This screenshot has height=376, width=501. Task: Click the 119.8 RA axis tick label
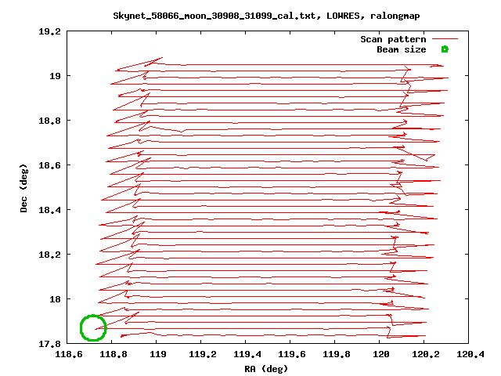click(x=336, y=354)
